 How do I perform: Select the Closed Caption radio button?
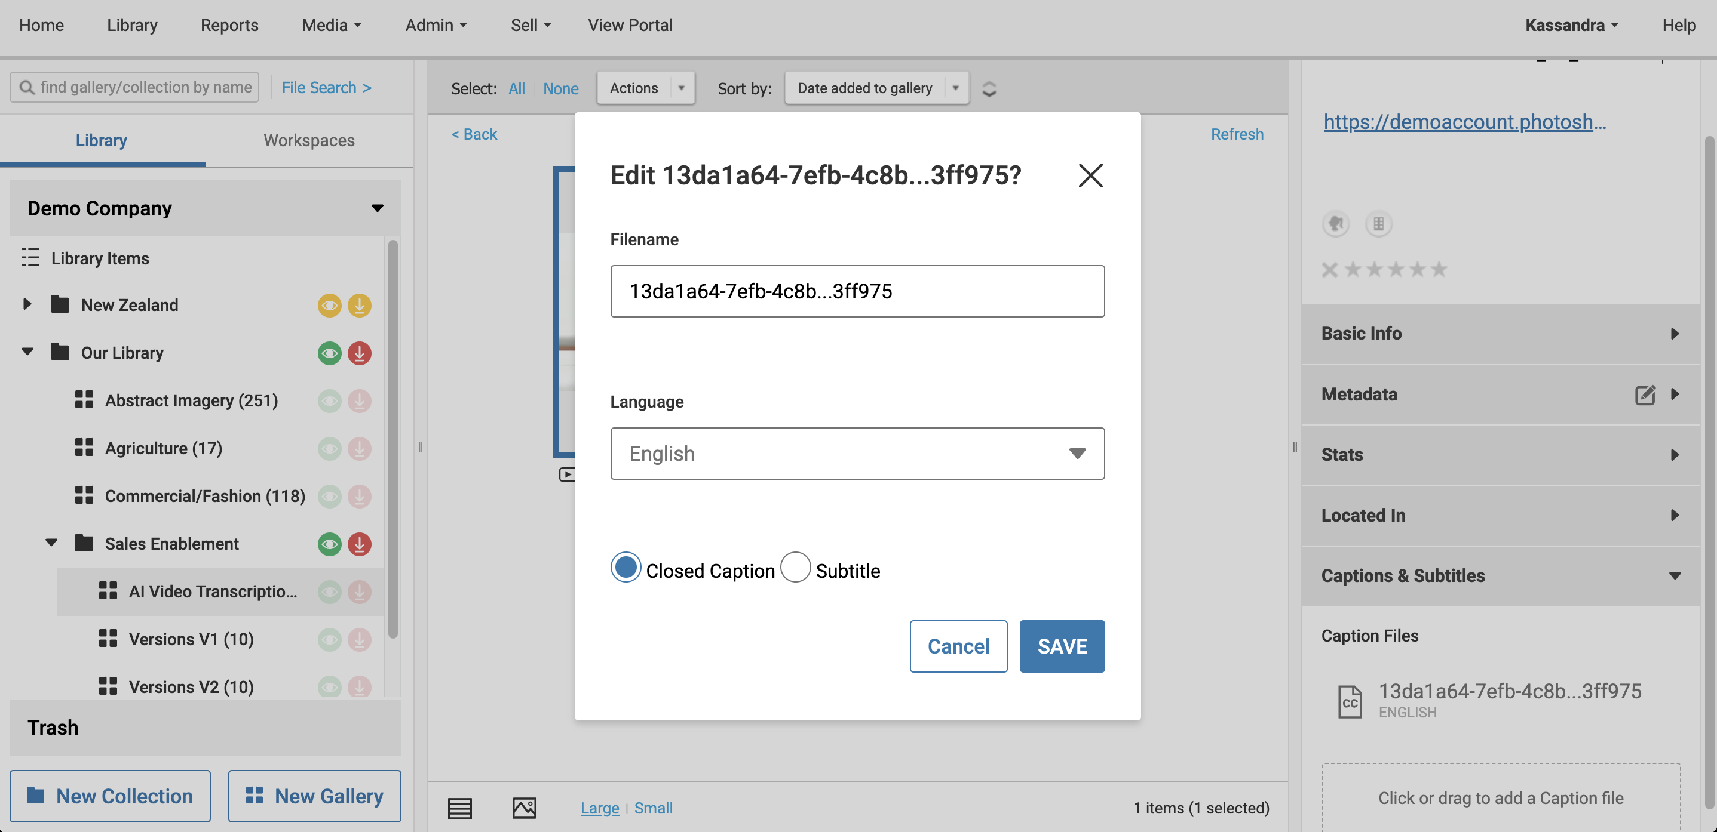pos(626,568)
